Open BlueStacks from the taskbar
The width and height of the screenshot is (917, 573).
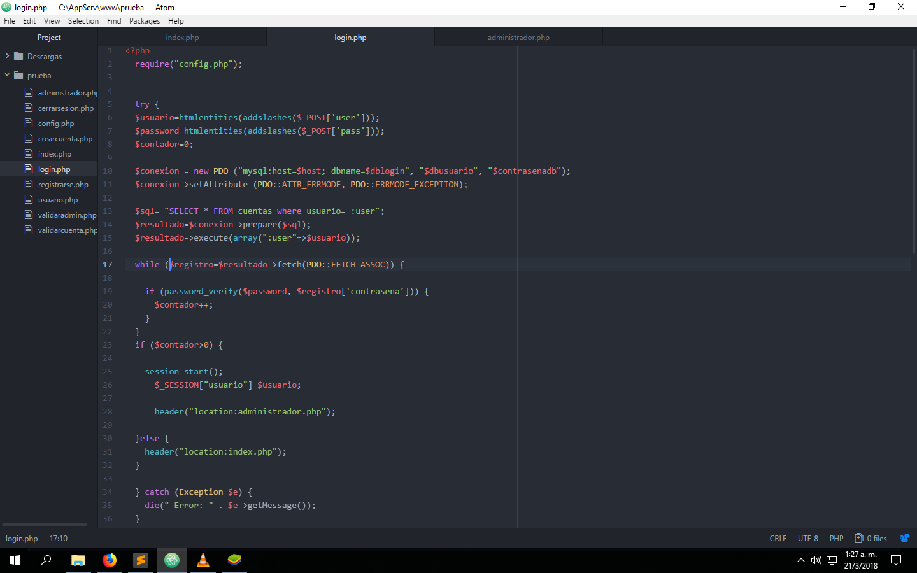click(234, 560)
